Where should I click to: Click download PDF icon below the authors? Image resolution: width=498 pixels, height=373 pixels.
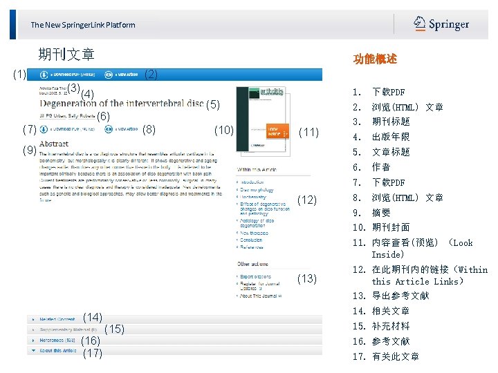[44, 129]
